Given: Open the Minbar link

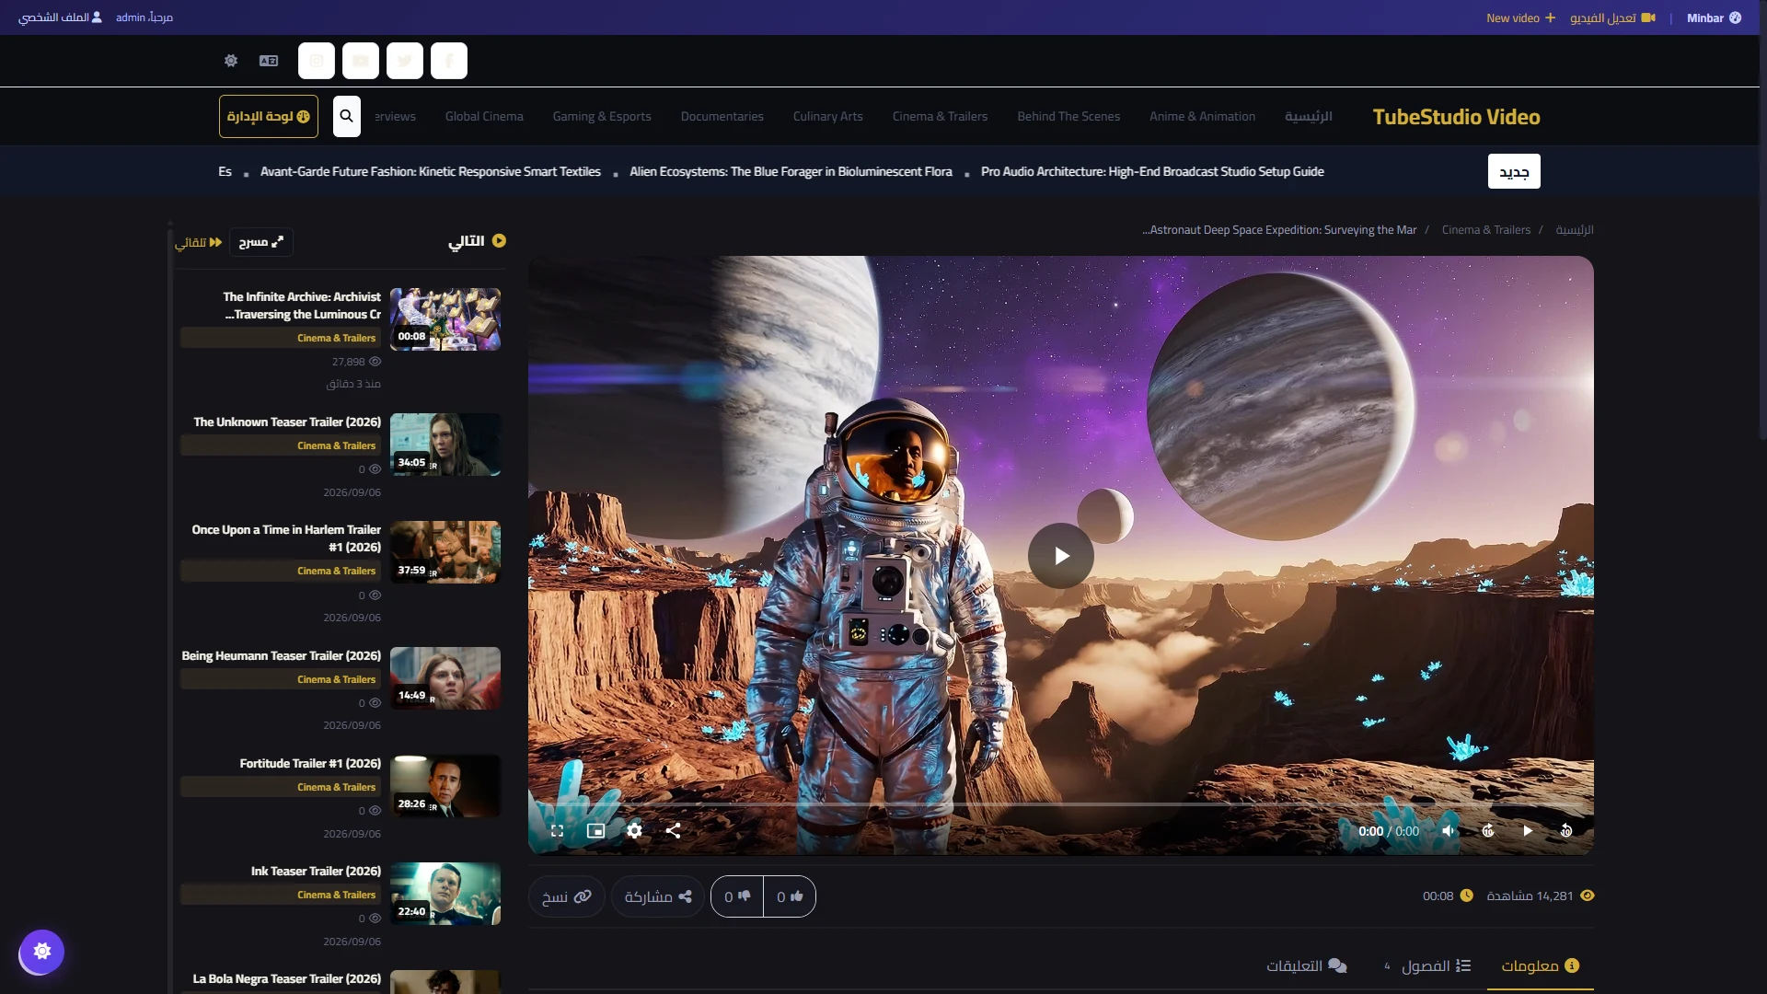Looking at the screenshot, I should [x=1714, y=17].
